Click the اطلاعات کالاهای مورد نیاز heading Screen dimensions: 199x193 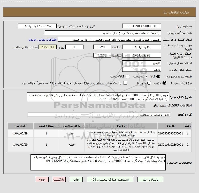click(172, 105)
